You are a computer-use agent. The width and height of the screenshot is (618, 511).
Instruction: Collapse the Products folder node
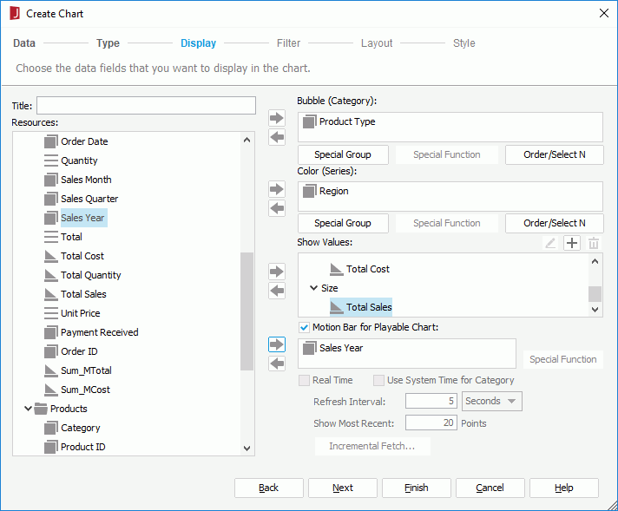(x=28, y=409)
